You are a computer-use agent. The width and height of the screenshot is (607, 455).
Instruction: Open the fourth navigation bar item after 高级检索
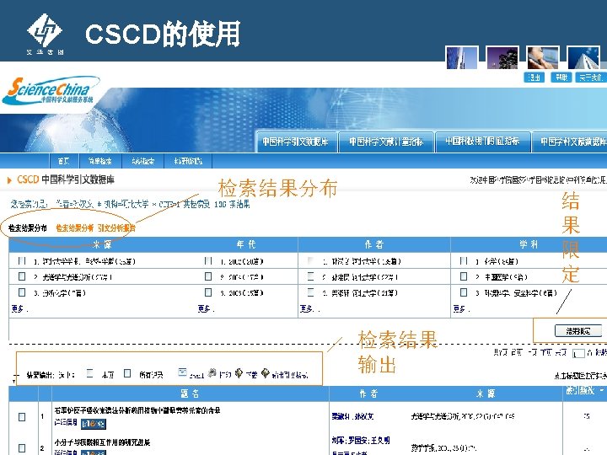point(188,161)
